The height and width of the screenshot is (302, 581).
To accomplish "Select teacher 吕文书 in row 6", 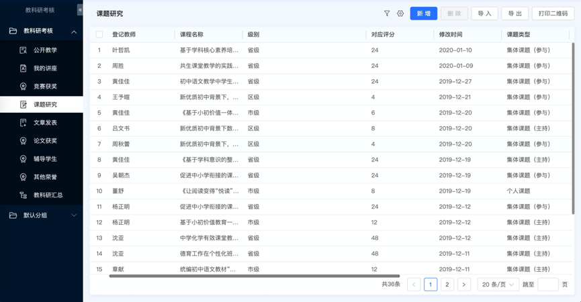I will pyautogui.click(x=121, y=128).
